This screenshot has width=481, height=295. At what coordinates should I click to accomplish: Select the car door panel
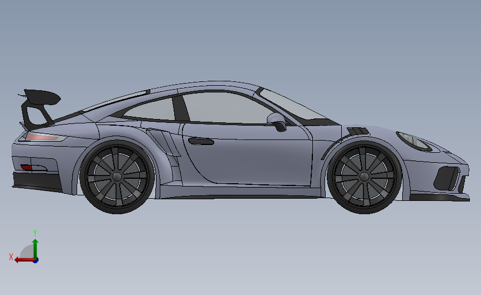[249, 154]
